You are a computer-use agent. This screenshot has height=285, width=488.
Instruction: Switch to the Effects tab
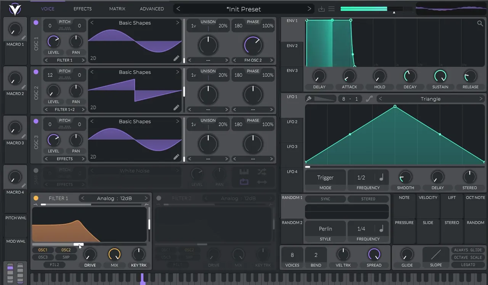tap(82, 9)
